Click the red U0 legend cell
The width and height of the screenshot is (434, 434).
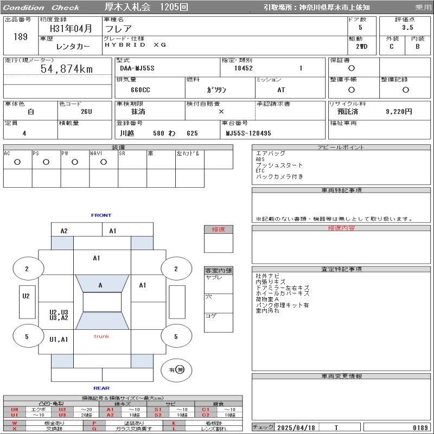click(15, 410)
